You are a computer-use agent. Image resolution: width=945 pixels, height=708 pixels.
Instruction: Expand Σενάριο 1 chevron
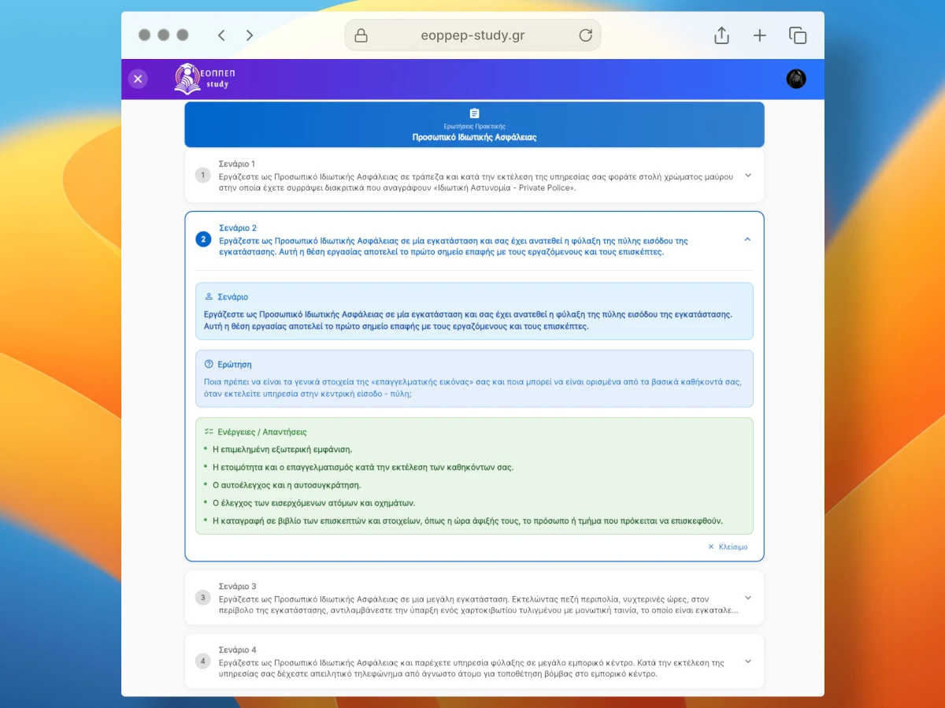pyautogui.click(x=747, y=176)
